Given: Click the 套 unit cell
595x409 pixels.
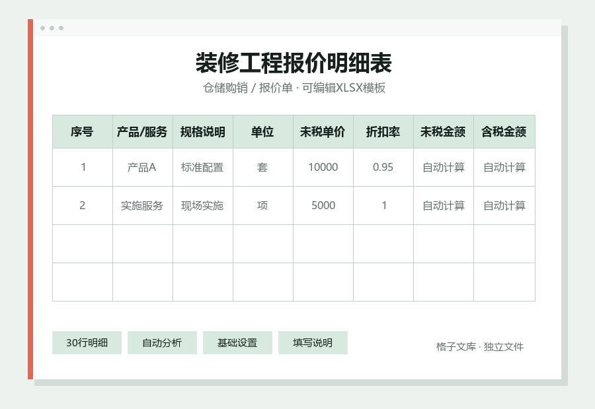Looking at the screenshot, I should pos(263,167).
